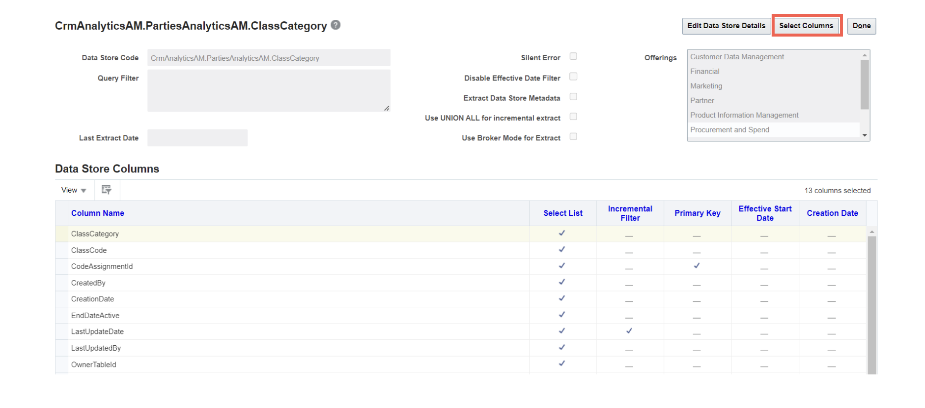Click the Last Extract Date field
Screen dimensions: 925x408
click(x=197, y=138)
